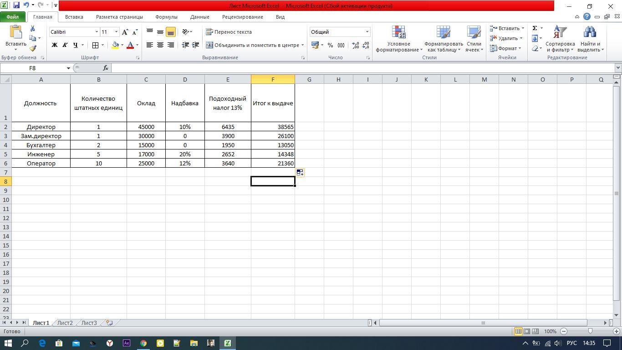Switch to the Формулы tab

pos(166,17)
